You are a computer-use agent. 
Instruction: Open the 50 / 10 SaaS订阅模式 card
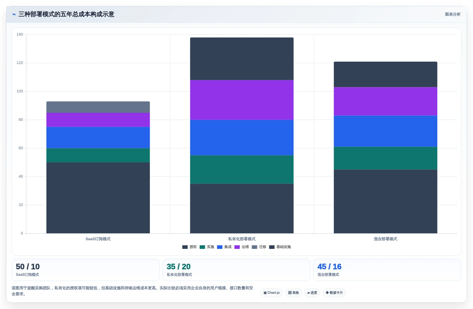[86, 270]
